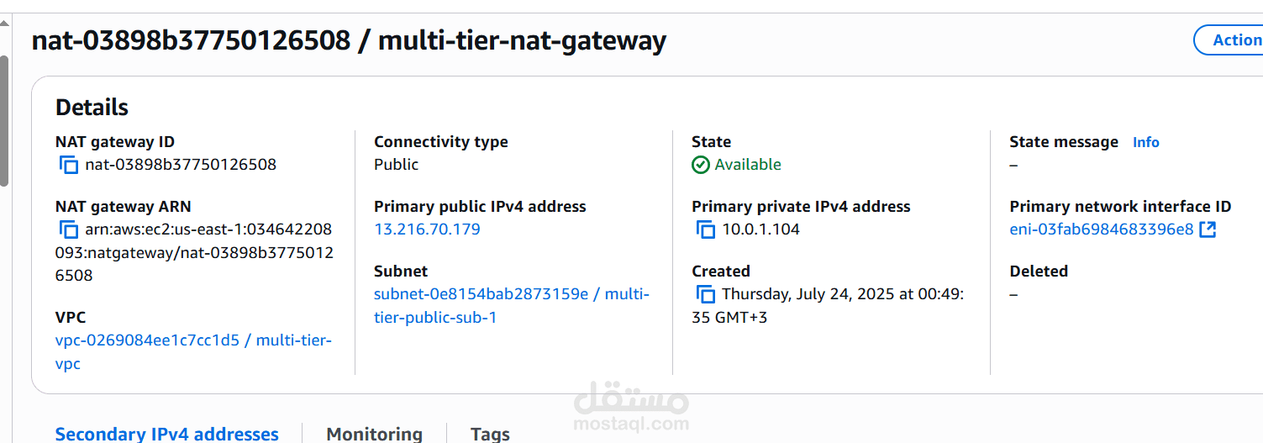Open network interface eni-03fab6984683396e8 link
This screenshot has height=443, width=1263.
[x=1101, y=229]
